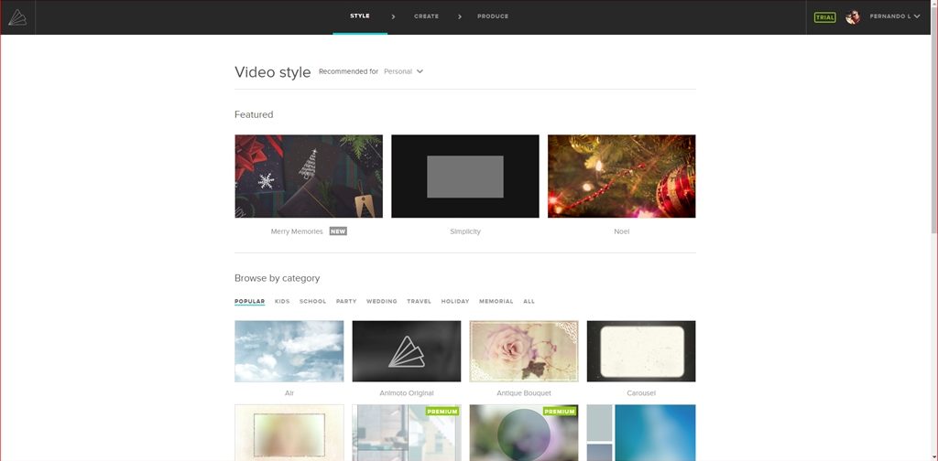
Task: Click the Air style name
Action: pyautogui.click(x=289, y=393)
